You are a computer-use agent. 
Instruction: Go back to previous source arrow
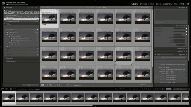pos(13,89)
